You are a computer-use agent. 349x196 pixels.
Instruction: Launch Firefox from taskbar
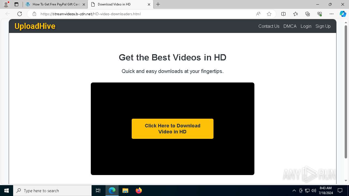point(139,191)
